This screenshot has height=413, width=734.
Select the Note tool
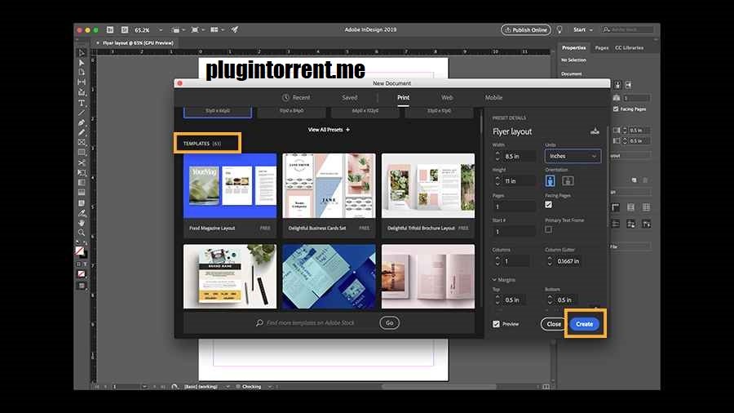click(x=82, y=202)
